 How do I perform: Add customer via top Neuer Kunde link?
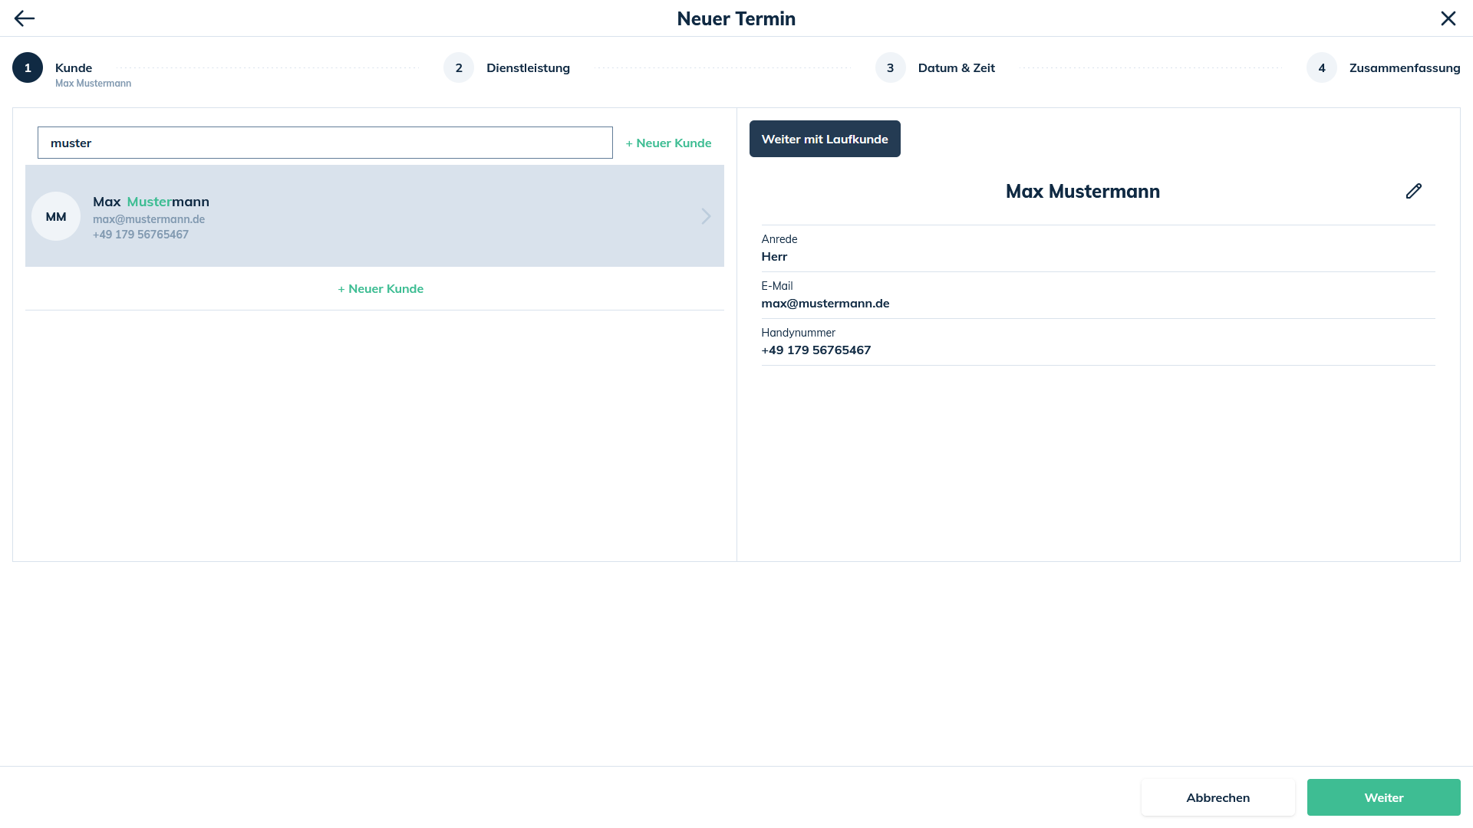click(668, 143)
